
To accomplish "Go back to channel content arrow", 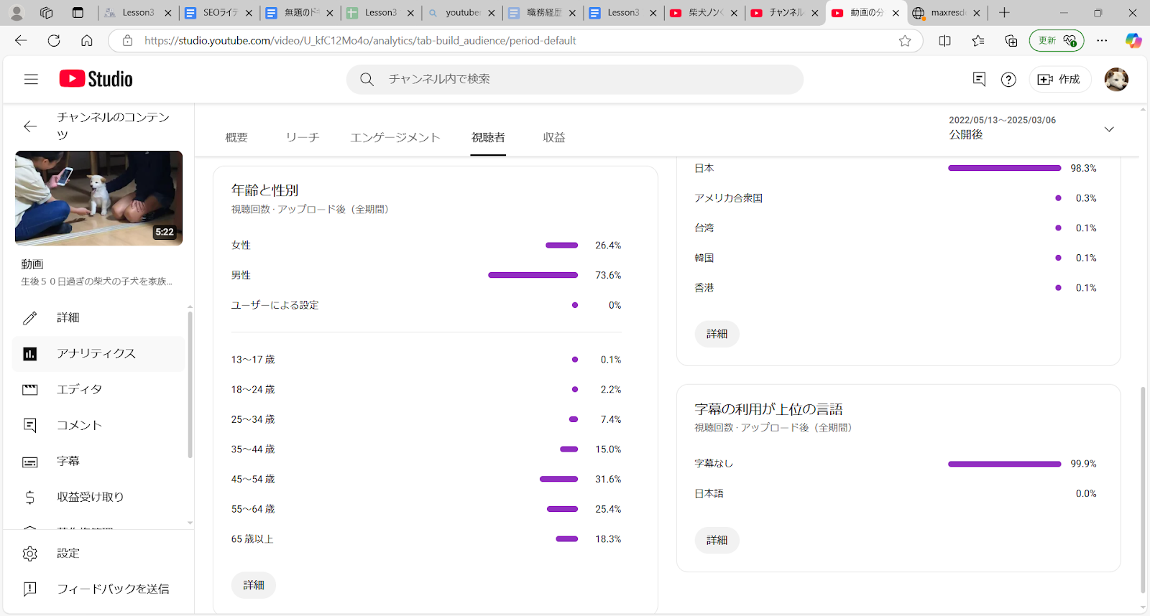I will (30, 126).
